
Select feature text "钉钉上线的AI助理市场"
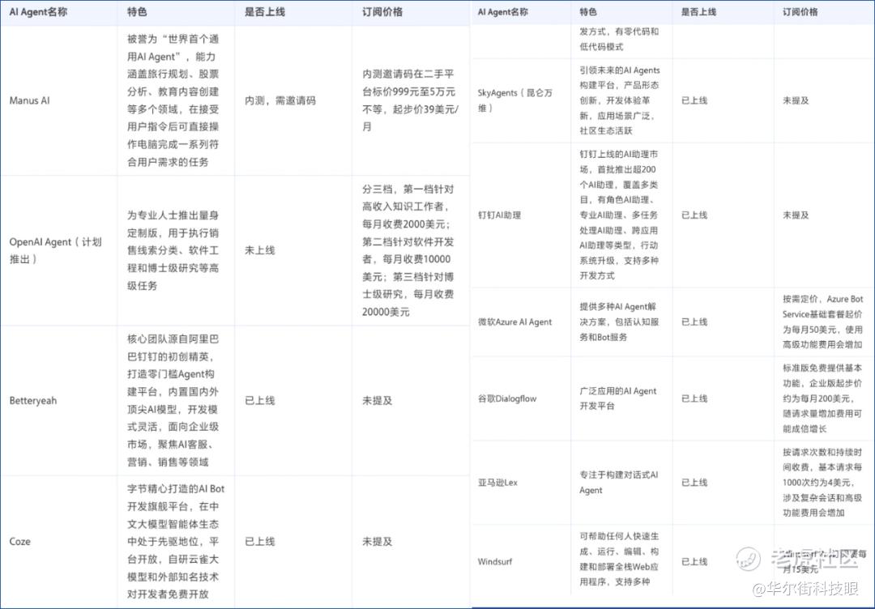click(x=618, y=161)
